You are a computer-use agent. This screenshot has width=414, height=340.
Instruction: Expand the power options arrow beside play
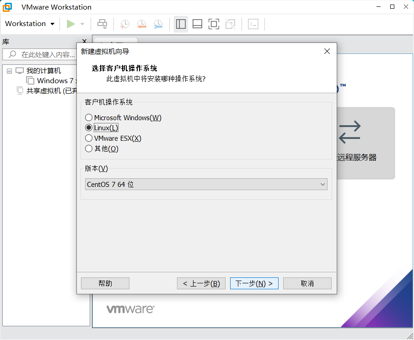[x=82, y=24]
